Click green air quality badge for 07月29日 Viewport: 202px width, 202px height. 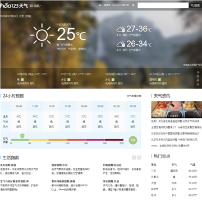[159, 80]
